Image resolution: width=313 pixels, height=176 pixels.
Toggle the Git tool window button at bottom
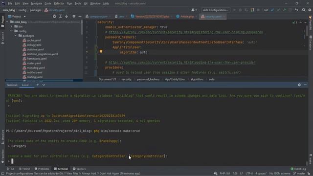pyautogui.click(x=11, y=169)
